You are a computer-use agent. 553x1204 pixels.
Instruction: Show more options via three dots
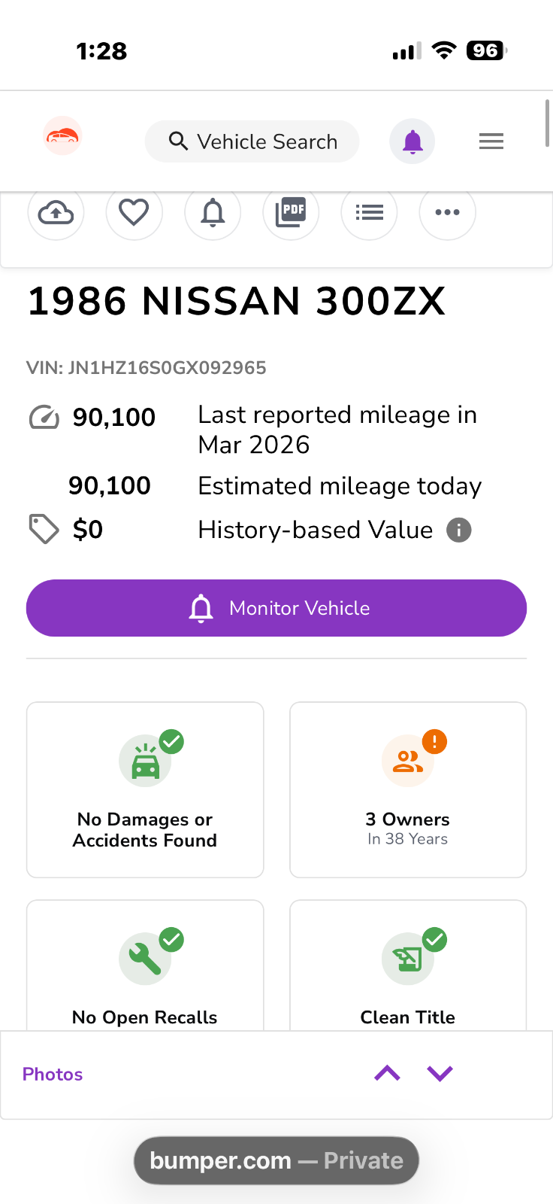pyautogui.click(x=447, y=213)
